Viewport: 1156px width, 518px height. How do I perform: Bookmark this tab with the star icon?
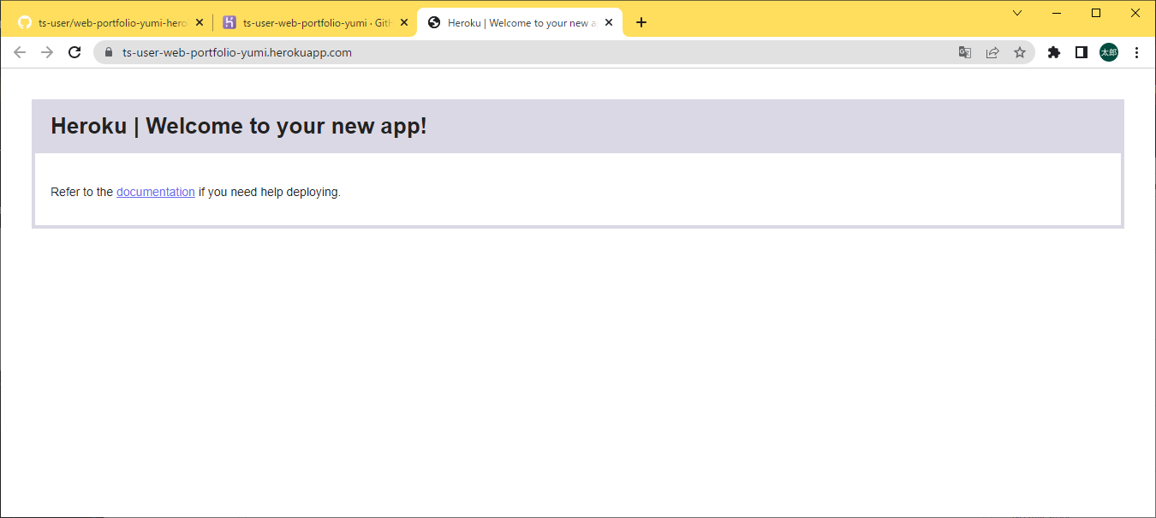coord(1020,52)
